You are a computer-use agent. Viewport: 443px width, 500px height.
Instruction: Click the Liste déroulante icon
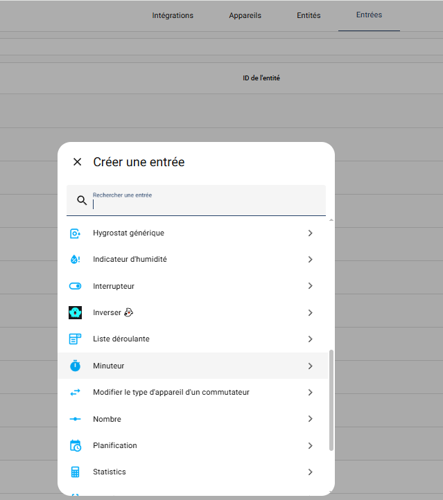click(76, 339)
